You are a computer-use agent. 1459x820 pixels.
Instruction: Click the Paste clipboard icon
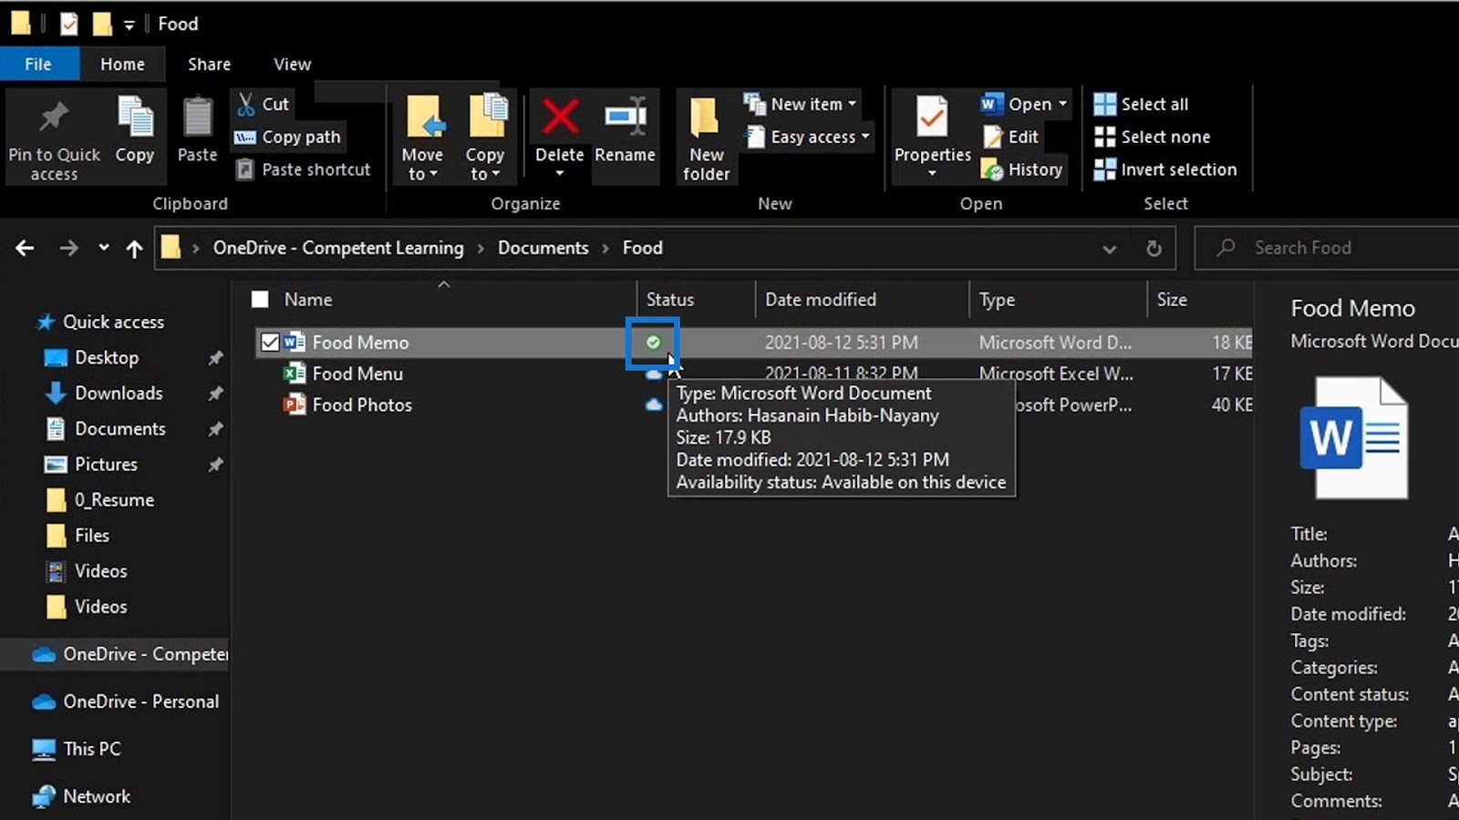[197, 118]
